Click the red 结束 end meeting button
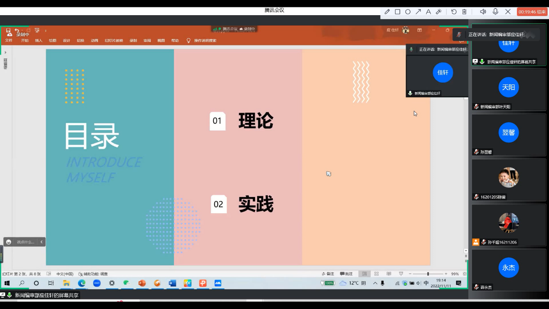 tap(532, 12)
